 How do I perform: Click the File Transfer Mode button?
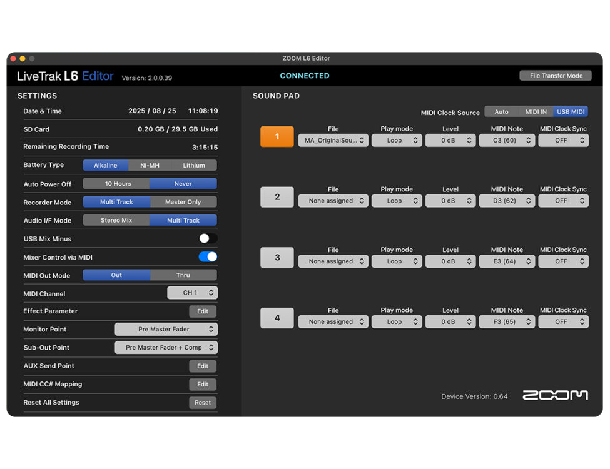point(556,76)
